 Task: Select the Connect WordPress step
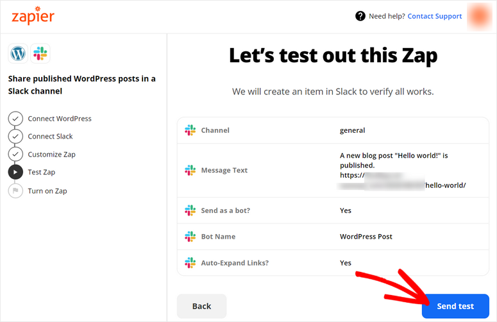point(59,119)
